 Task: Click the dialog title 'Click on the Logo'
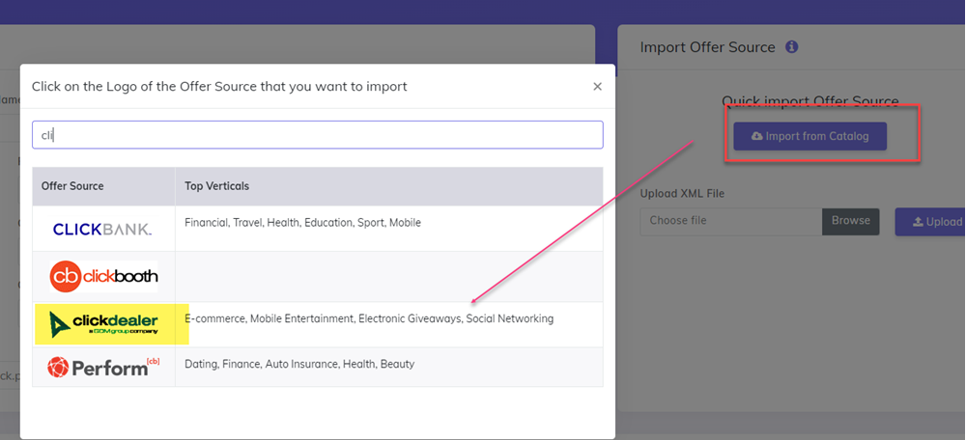point(219,86)
